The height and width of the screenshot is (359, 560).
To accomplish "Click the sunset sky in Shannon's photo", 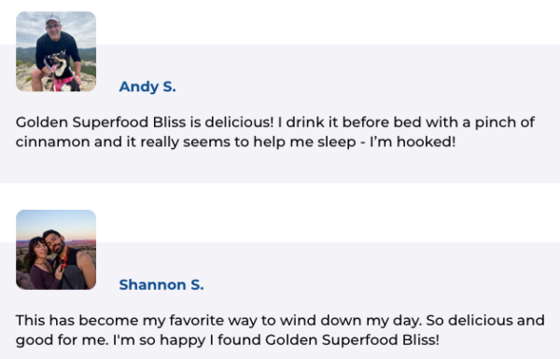I will 56,223.
